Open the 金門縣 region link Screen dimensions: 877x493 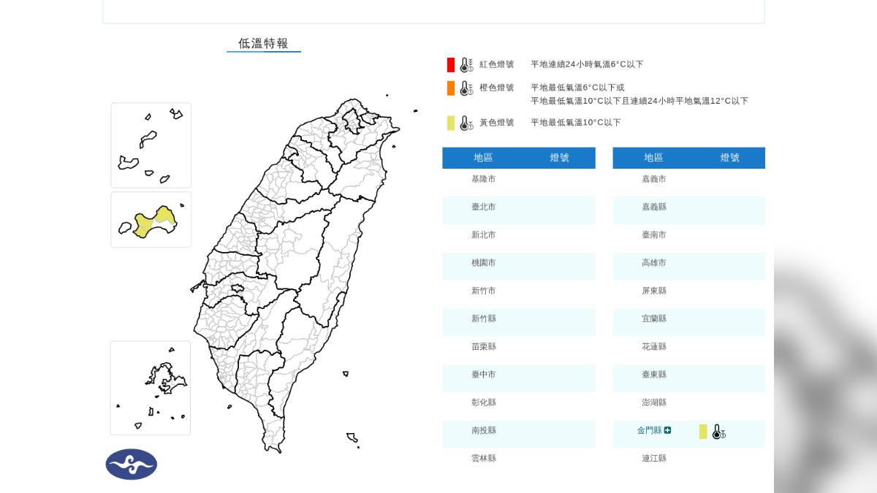click(x=649, y=431)
